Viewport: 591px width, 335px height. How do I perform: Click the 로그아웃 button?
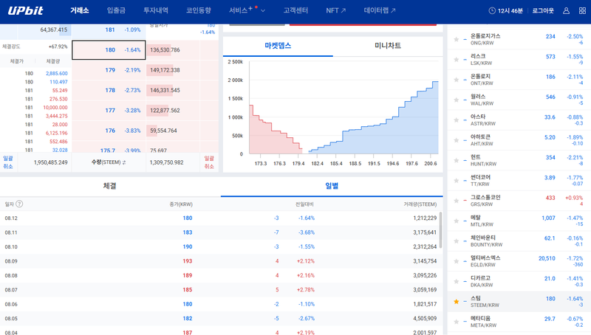[543, 10]
